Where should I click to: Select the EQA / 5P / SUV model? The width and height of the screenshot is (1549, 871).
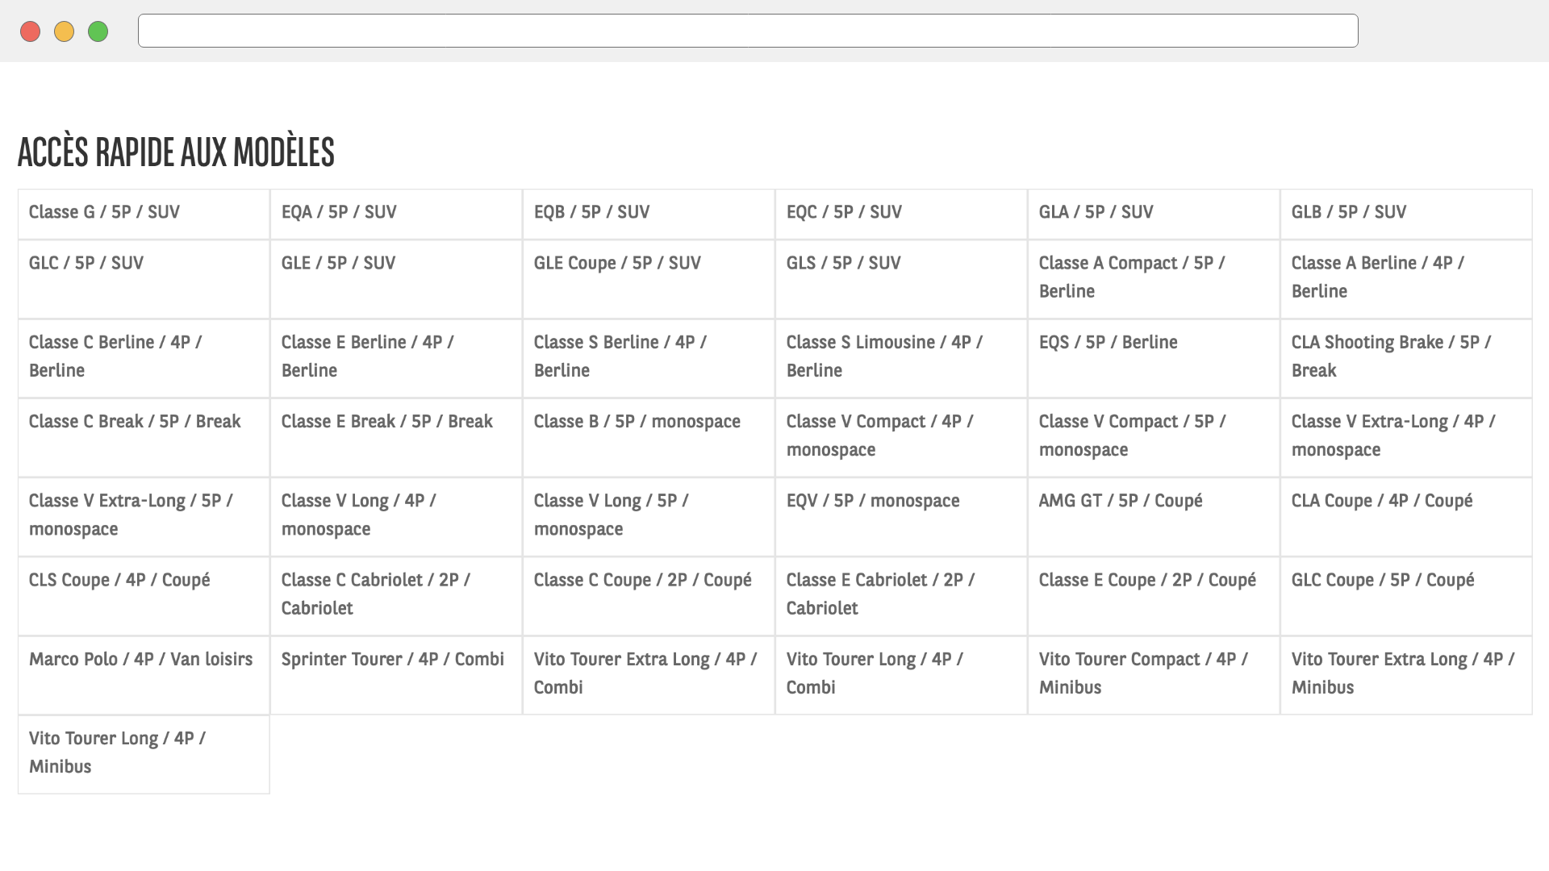pos(339,212)
